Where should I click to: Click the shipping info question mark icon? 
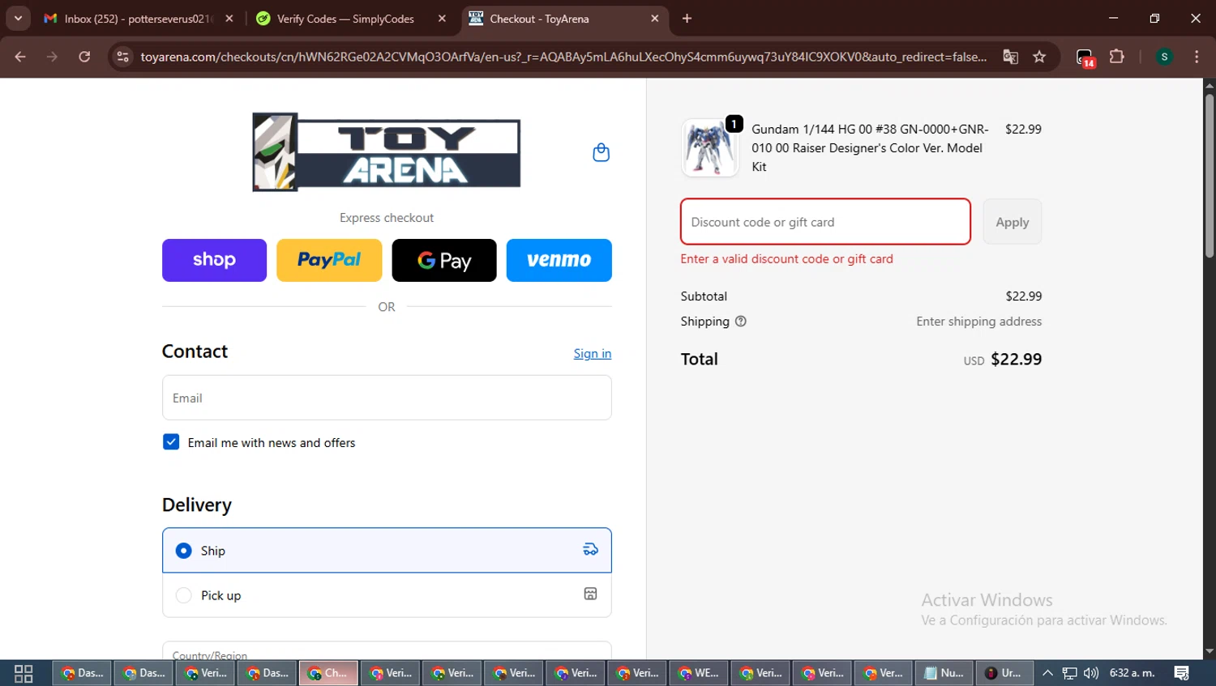(x=740, y=322)
